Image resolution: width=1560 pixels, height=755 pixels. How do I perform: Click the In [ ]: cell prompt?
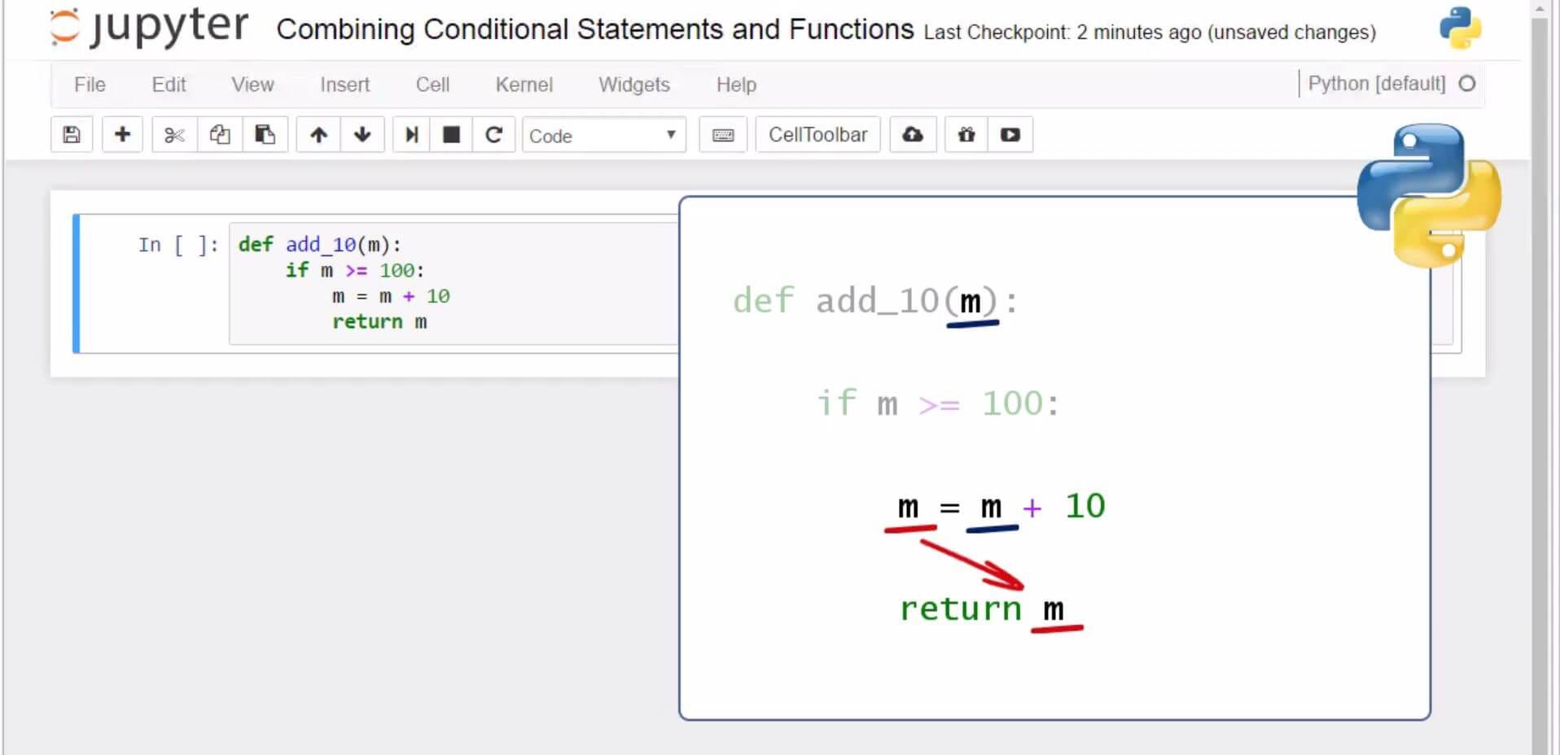tap(178, 245)
